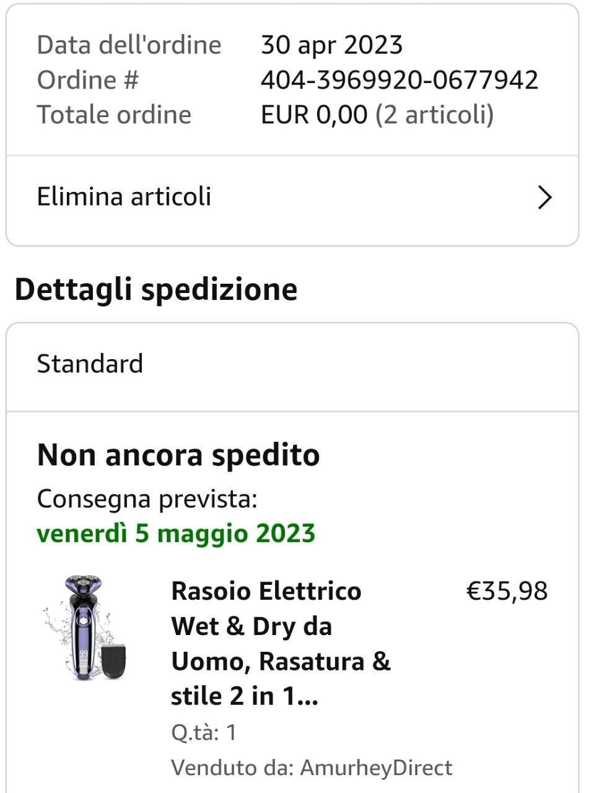Tap the Ordine # label

(x=87, y=80)
